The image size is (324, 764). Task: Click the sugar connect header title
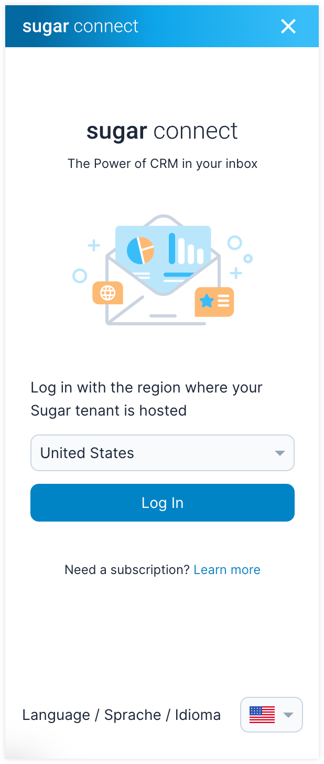point(80,26)
